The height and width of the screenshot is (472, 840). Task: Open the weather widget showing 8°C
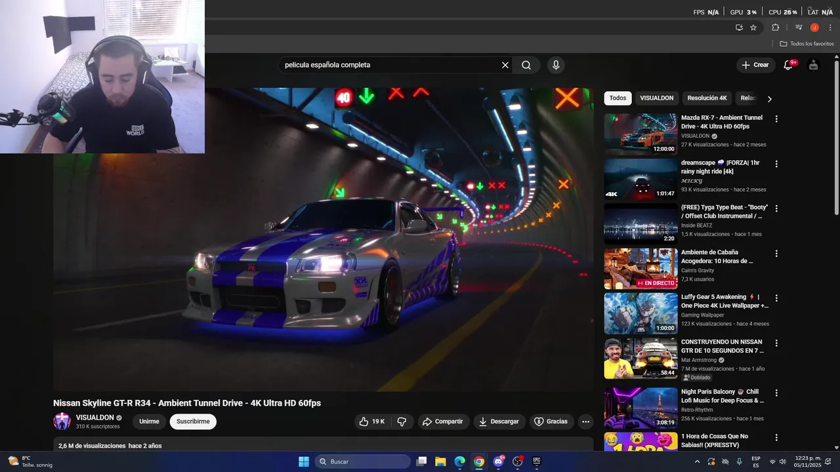(30, 462)
